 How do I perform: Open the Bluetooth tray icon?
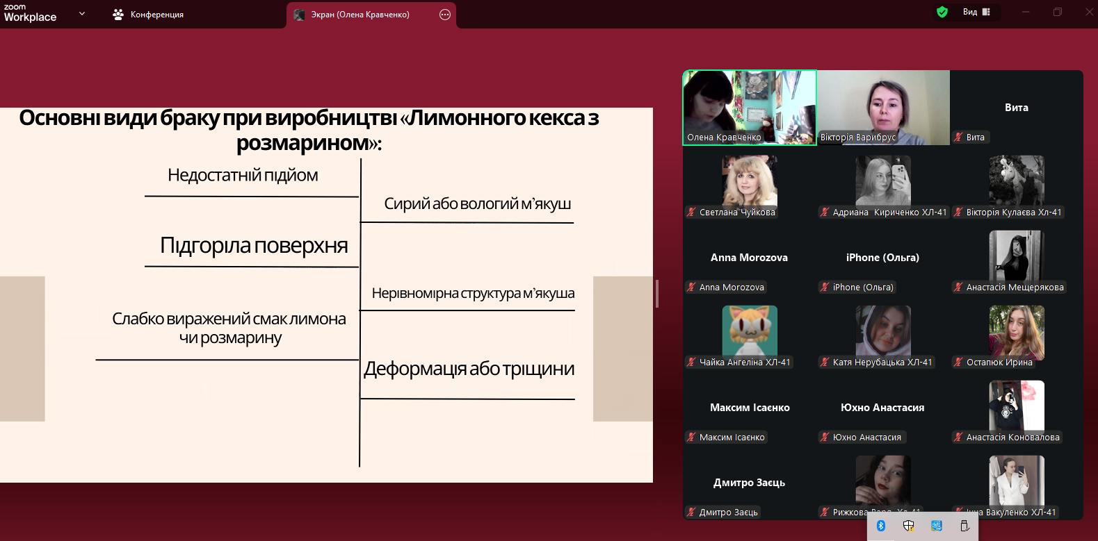click(x=881, y=526)
